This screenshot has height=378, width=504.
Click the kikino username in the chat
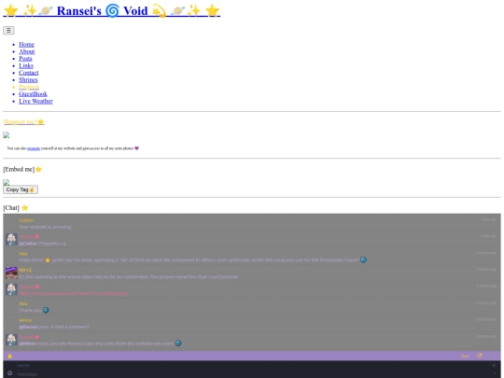click(x=25, y=320)
